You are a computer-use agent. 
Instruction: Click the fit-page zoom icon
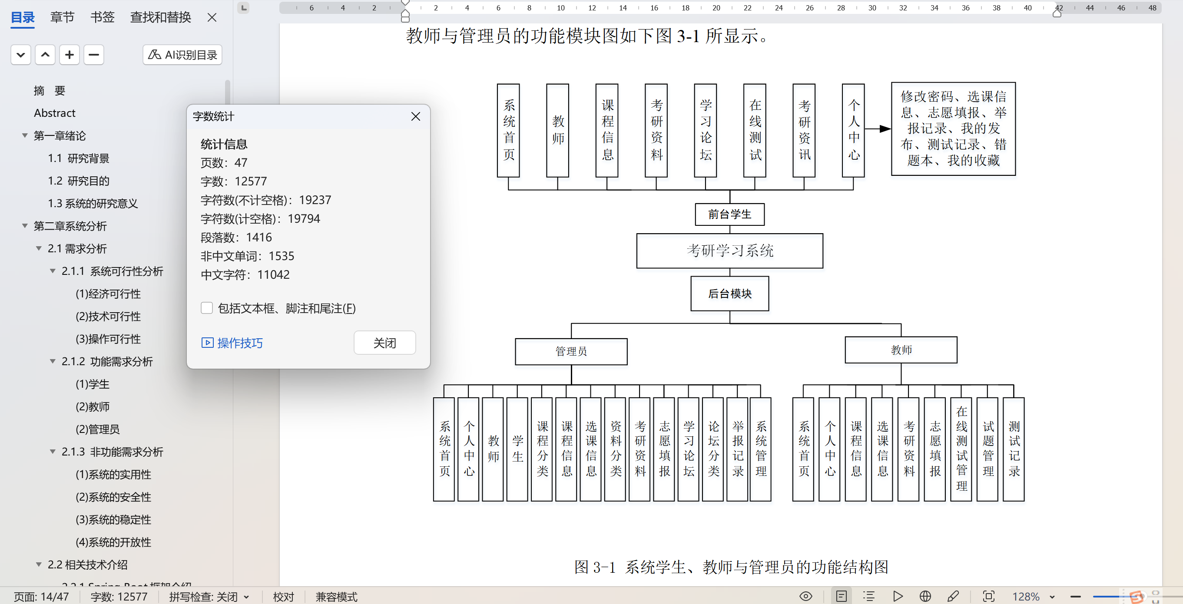point(988,596)
